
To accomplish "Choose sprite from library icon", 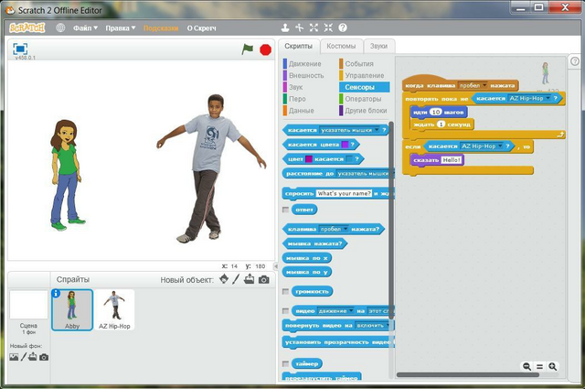I will (224, 279).
